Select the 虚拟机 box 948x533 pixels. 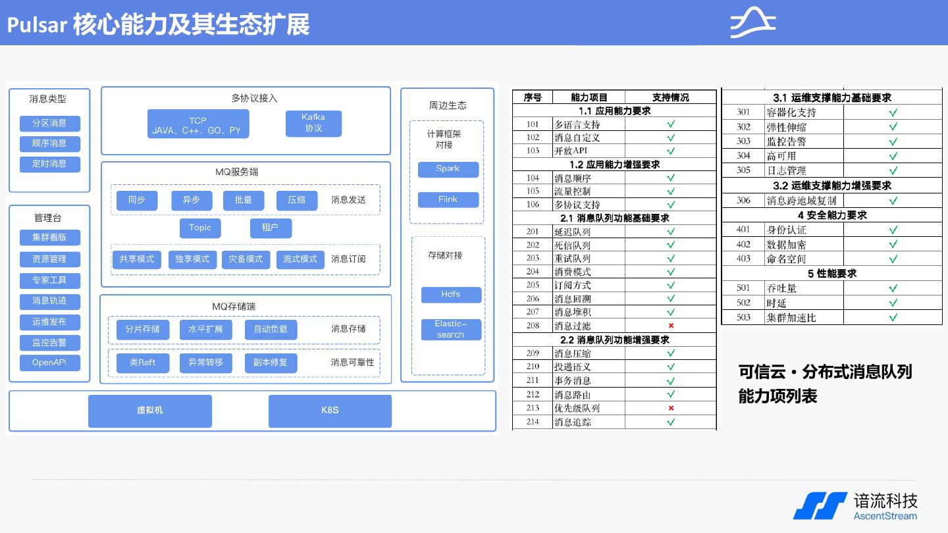point(150,411)
